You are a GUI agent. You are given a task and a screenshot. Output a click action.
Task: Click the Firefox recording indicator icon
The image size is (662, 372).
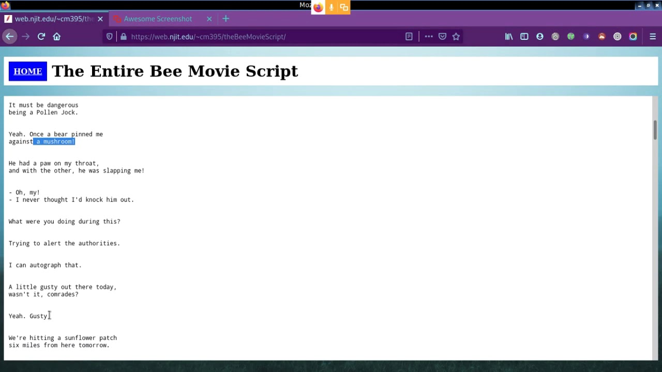pyautogui.click(x=318, y=7)
